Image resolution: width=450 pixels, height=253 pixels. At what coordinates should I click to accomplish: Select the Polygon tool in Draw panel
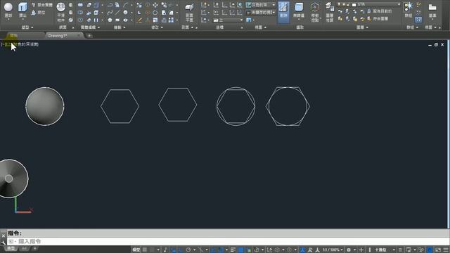click(110, 20)
